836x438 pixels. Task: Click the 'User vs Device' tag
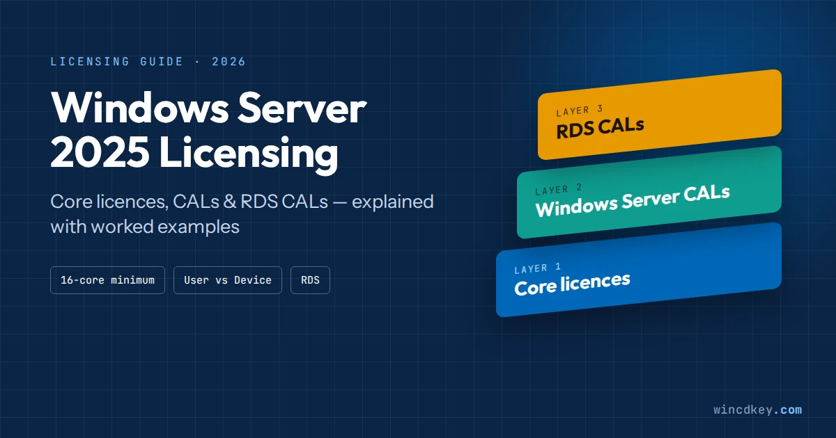228,280
